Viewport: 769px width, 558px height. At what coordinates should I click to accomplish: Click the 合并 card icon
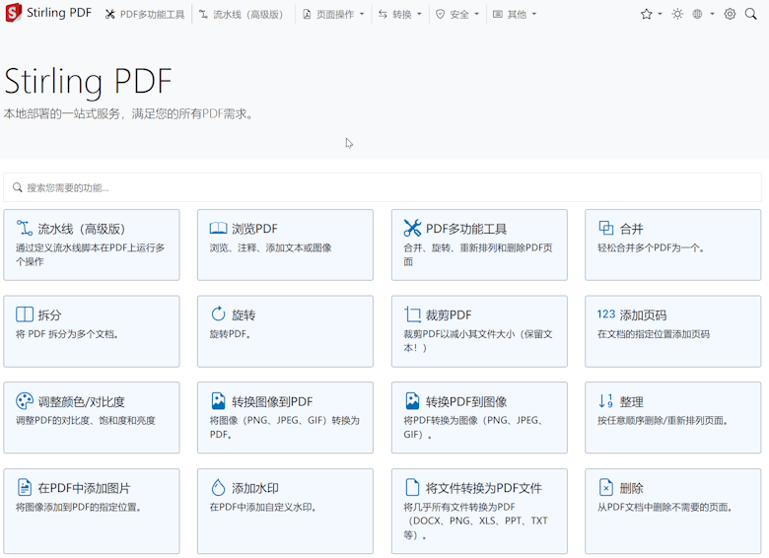coord(606,228)
